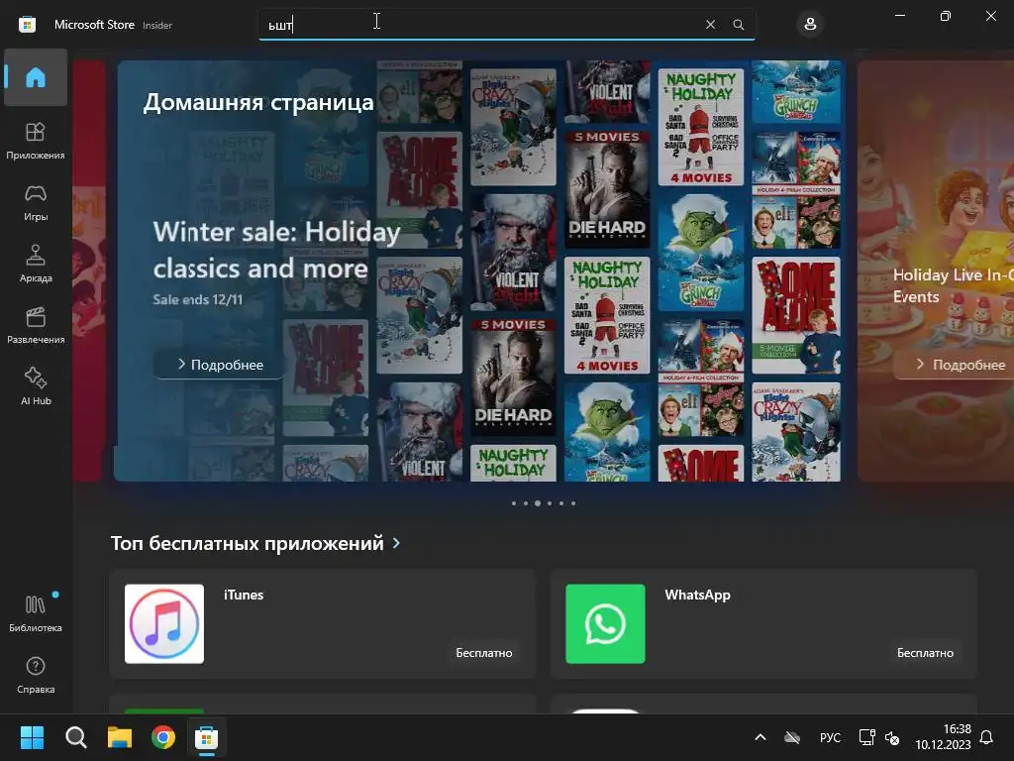1014x761 pixels.
Task: Click the cloud sync tray icon
Action: [792, 737]
